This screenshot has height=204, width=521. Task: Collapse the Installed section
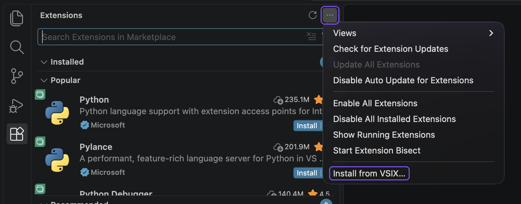click(44, 62)
